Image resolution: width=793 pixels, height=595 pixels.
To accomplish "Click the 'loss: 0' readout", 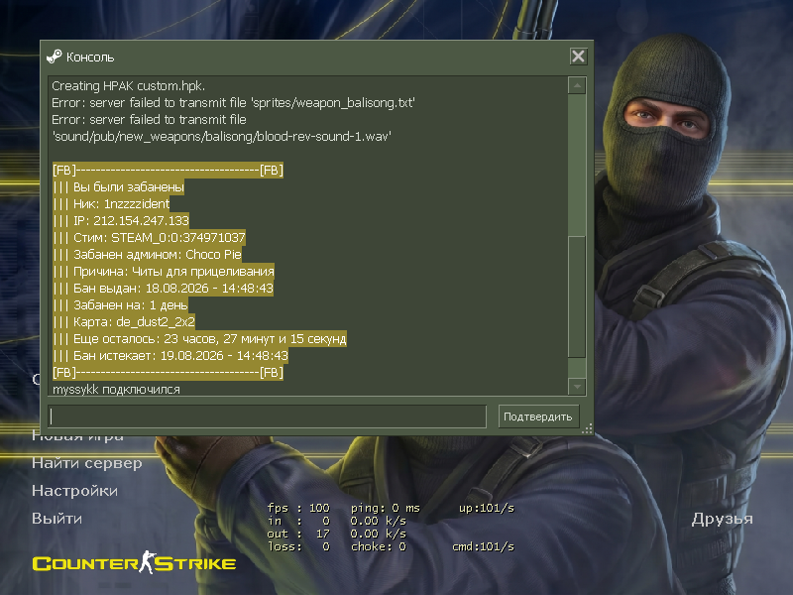I will pos(298,547).
